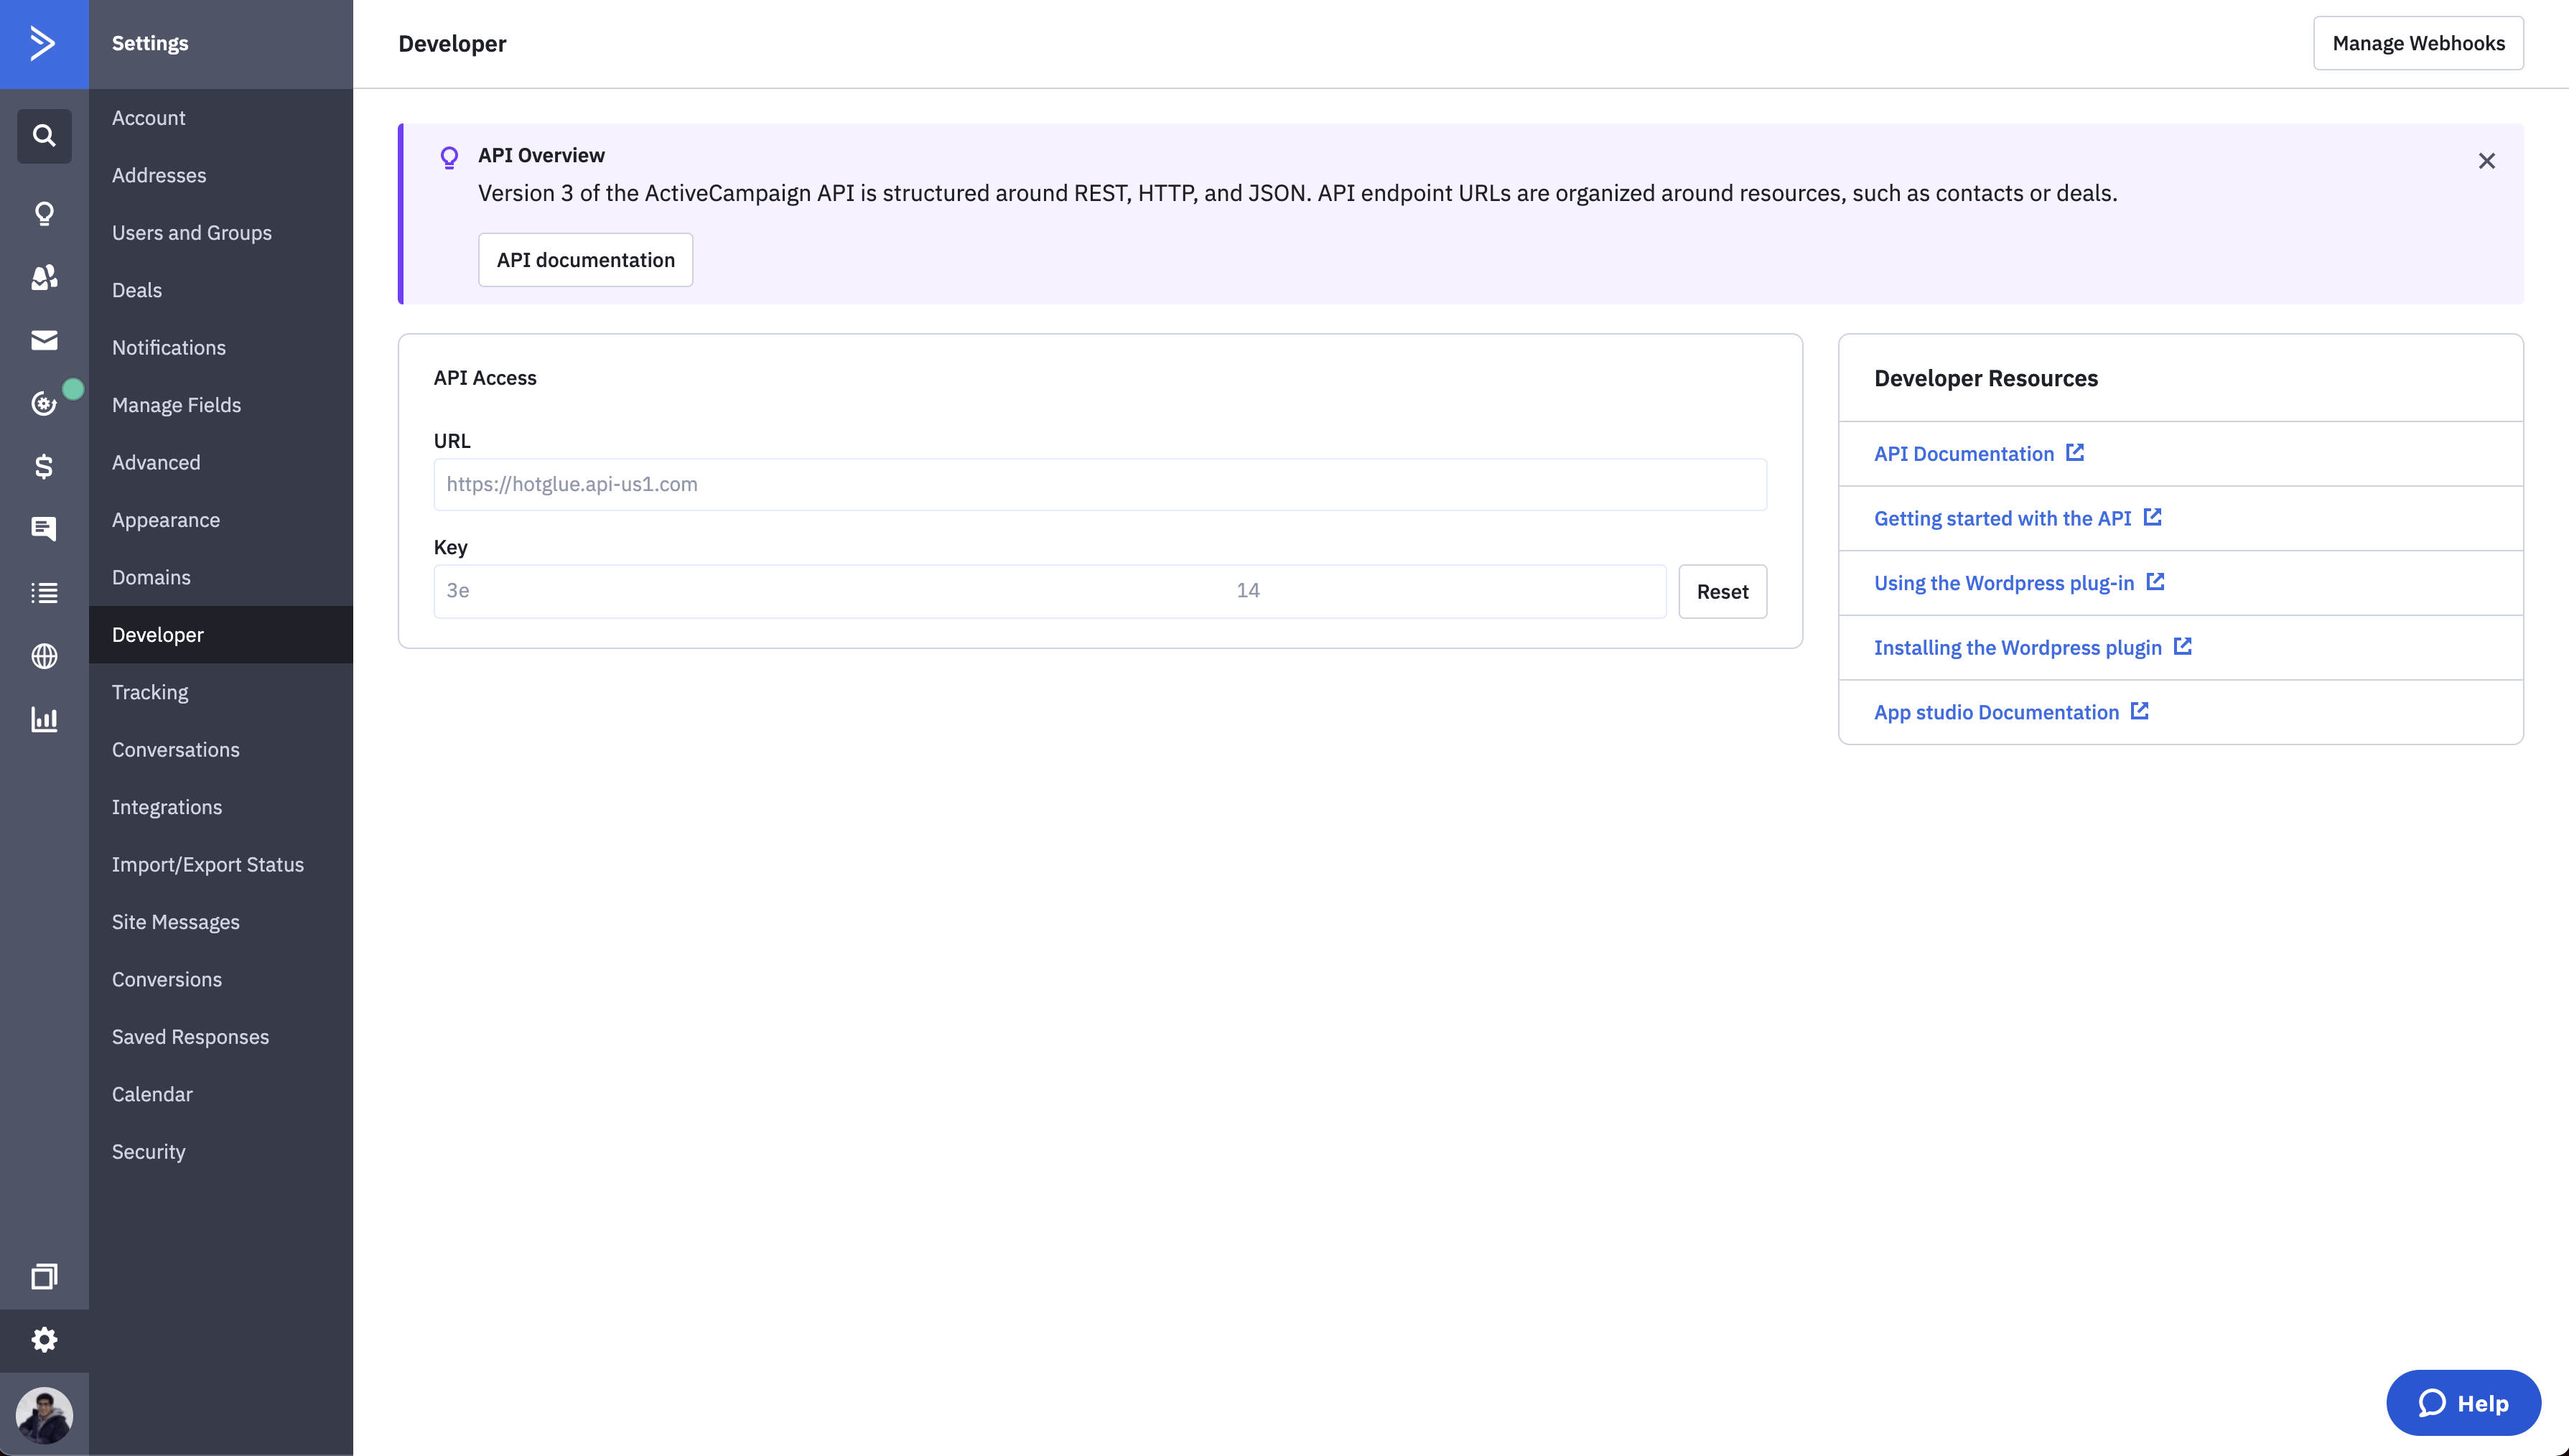Open Notifications settings
Screen dimensions: 2569x1456
pyautogui.click(x=221, y=348)
